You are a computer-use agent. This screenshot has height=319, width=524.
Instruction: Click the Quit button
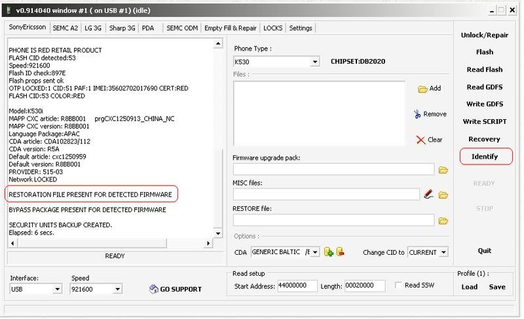pyautogui.click(x=484, y=251)
